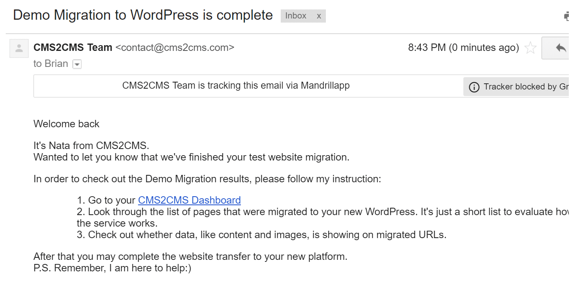Click the Inbox label tag

[296, 16]
